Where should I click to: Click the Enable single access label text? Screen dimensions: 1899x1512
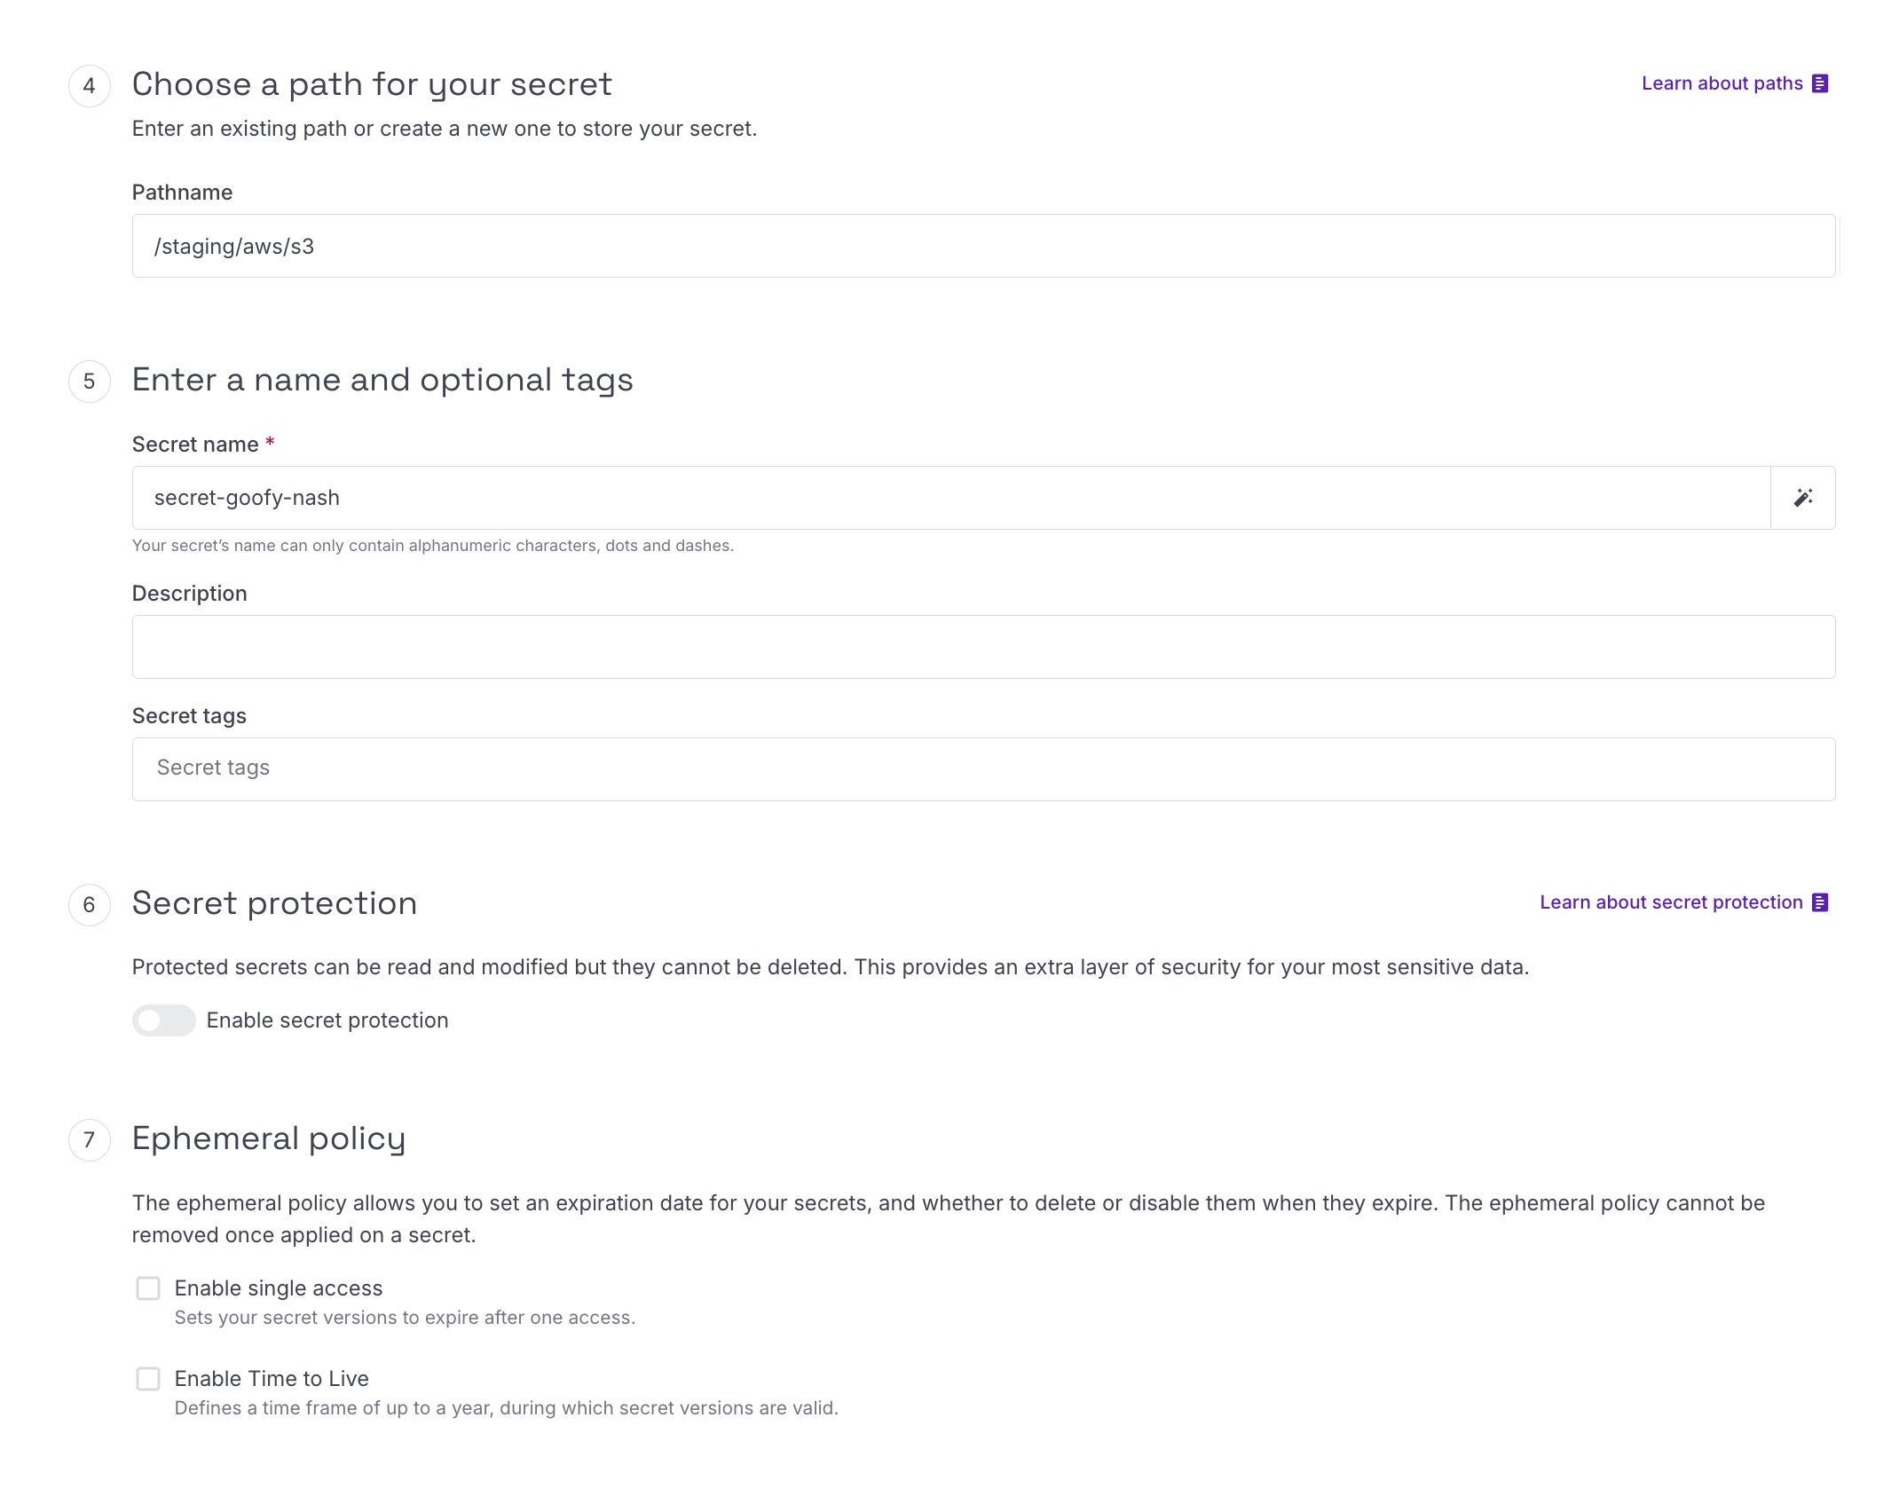pyautogui.click(x=279, y=1288)
